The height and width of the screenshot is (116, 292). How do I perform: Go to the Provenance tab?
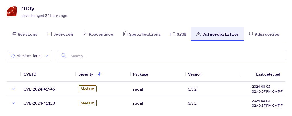(101, 34)
